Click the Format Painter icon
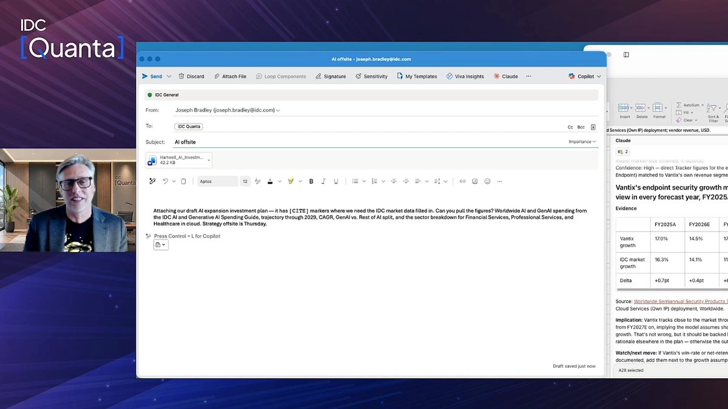 click(x=152, y=181)
